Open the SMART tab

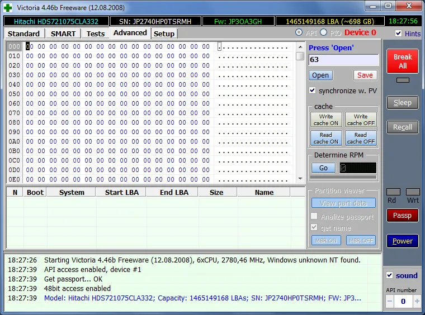pos(63,34)
